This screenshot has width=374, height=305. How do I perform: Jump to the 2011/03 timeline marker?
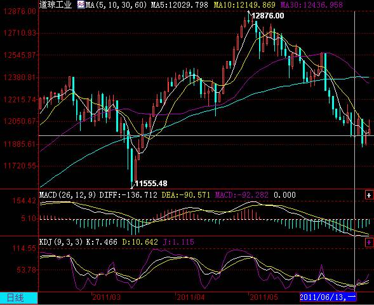coord(107,297)
